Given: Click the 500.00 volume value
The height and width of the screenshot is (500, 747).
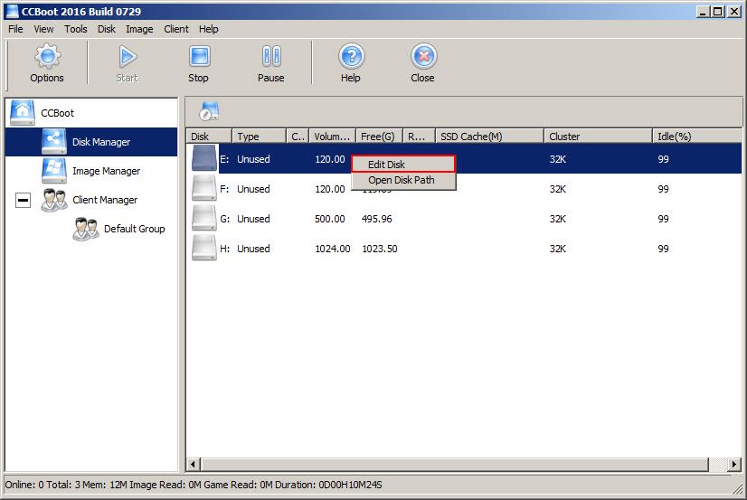Looking at the screenshot, I should tap(330, 219).
